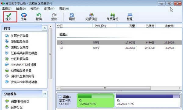
Task: Start 迁移系统到固态磁盘 wizard
Action: pos(21,53)
